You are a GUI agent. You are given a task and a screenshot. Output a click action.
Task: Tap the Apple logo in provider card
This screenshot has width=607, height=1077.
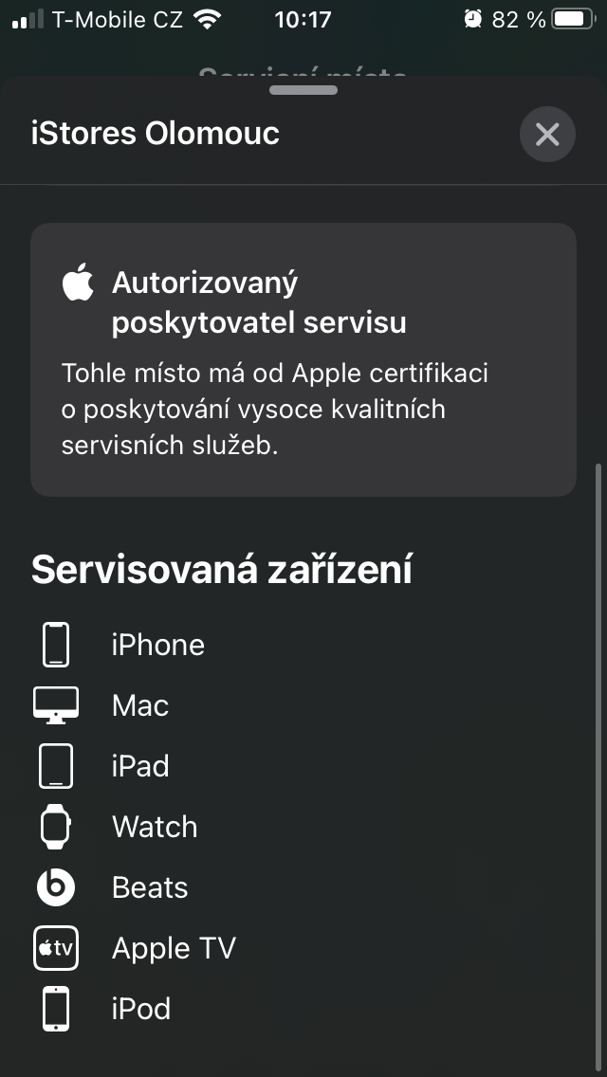tap(78, 282)
